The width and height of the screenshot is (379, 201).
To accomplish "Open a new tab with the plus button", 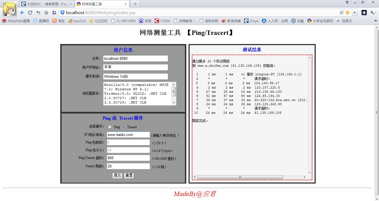I will pos(135,4).
